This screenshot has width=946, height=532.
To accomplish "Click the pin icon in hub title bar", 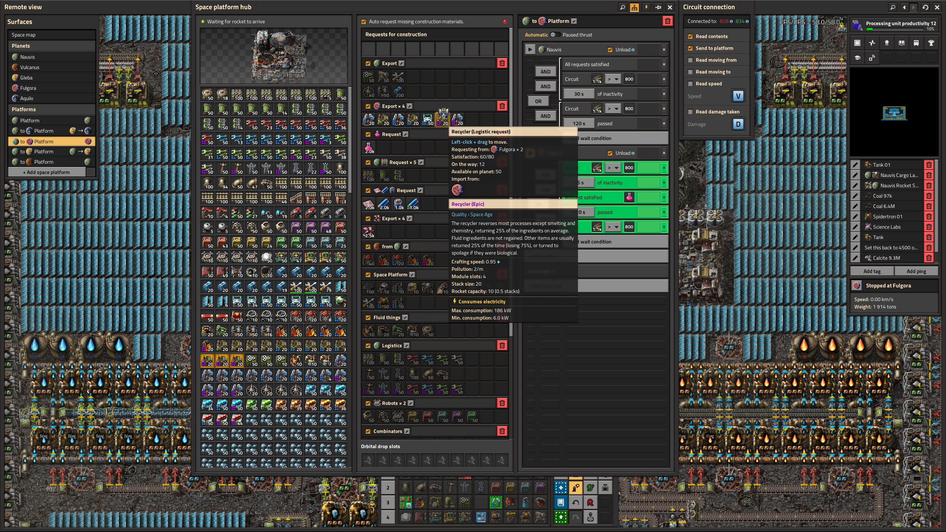I will [658, 7].
